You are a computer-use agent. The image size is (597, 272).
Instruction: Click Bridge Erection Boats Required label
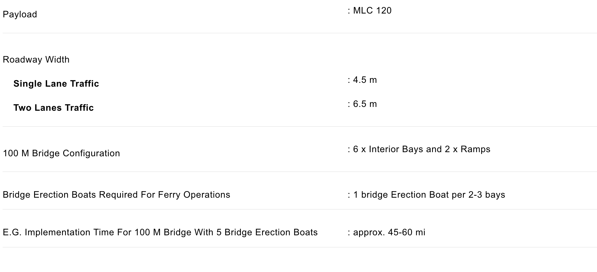coord(116,195)
